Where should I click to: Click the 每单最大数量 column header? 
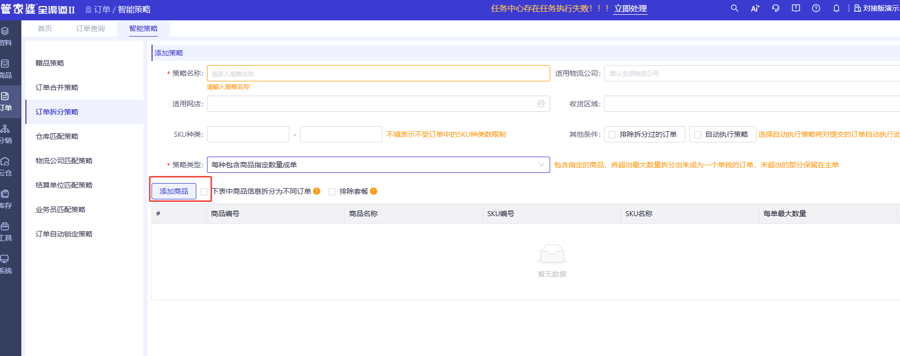[x=829, y=214]
